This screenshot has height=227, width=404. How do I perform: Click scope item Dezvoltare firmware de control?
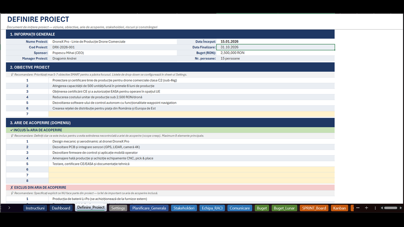click(192, 153)
